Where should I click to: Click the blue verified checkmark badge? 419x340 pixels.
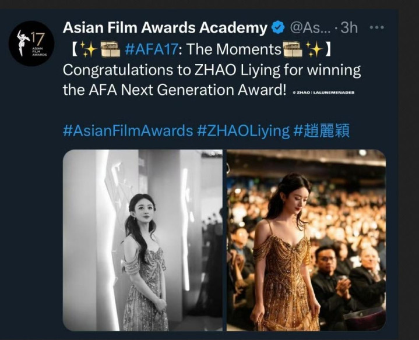(278, 27)
